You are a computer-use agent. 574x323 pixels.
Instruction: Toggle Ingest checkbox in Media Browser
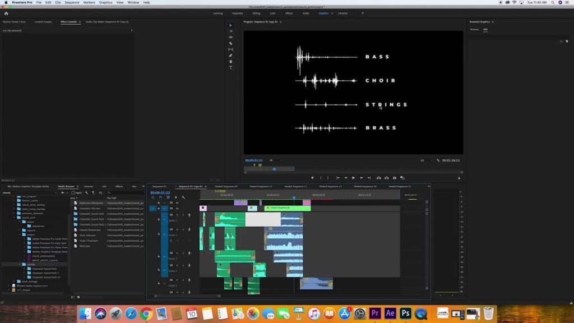[x=73, y=193]
